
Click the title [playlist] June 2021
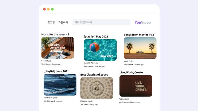pyautogui.click(x=56, y=71)
